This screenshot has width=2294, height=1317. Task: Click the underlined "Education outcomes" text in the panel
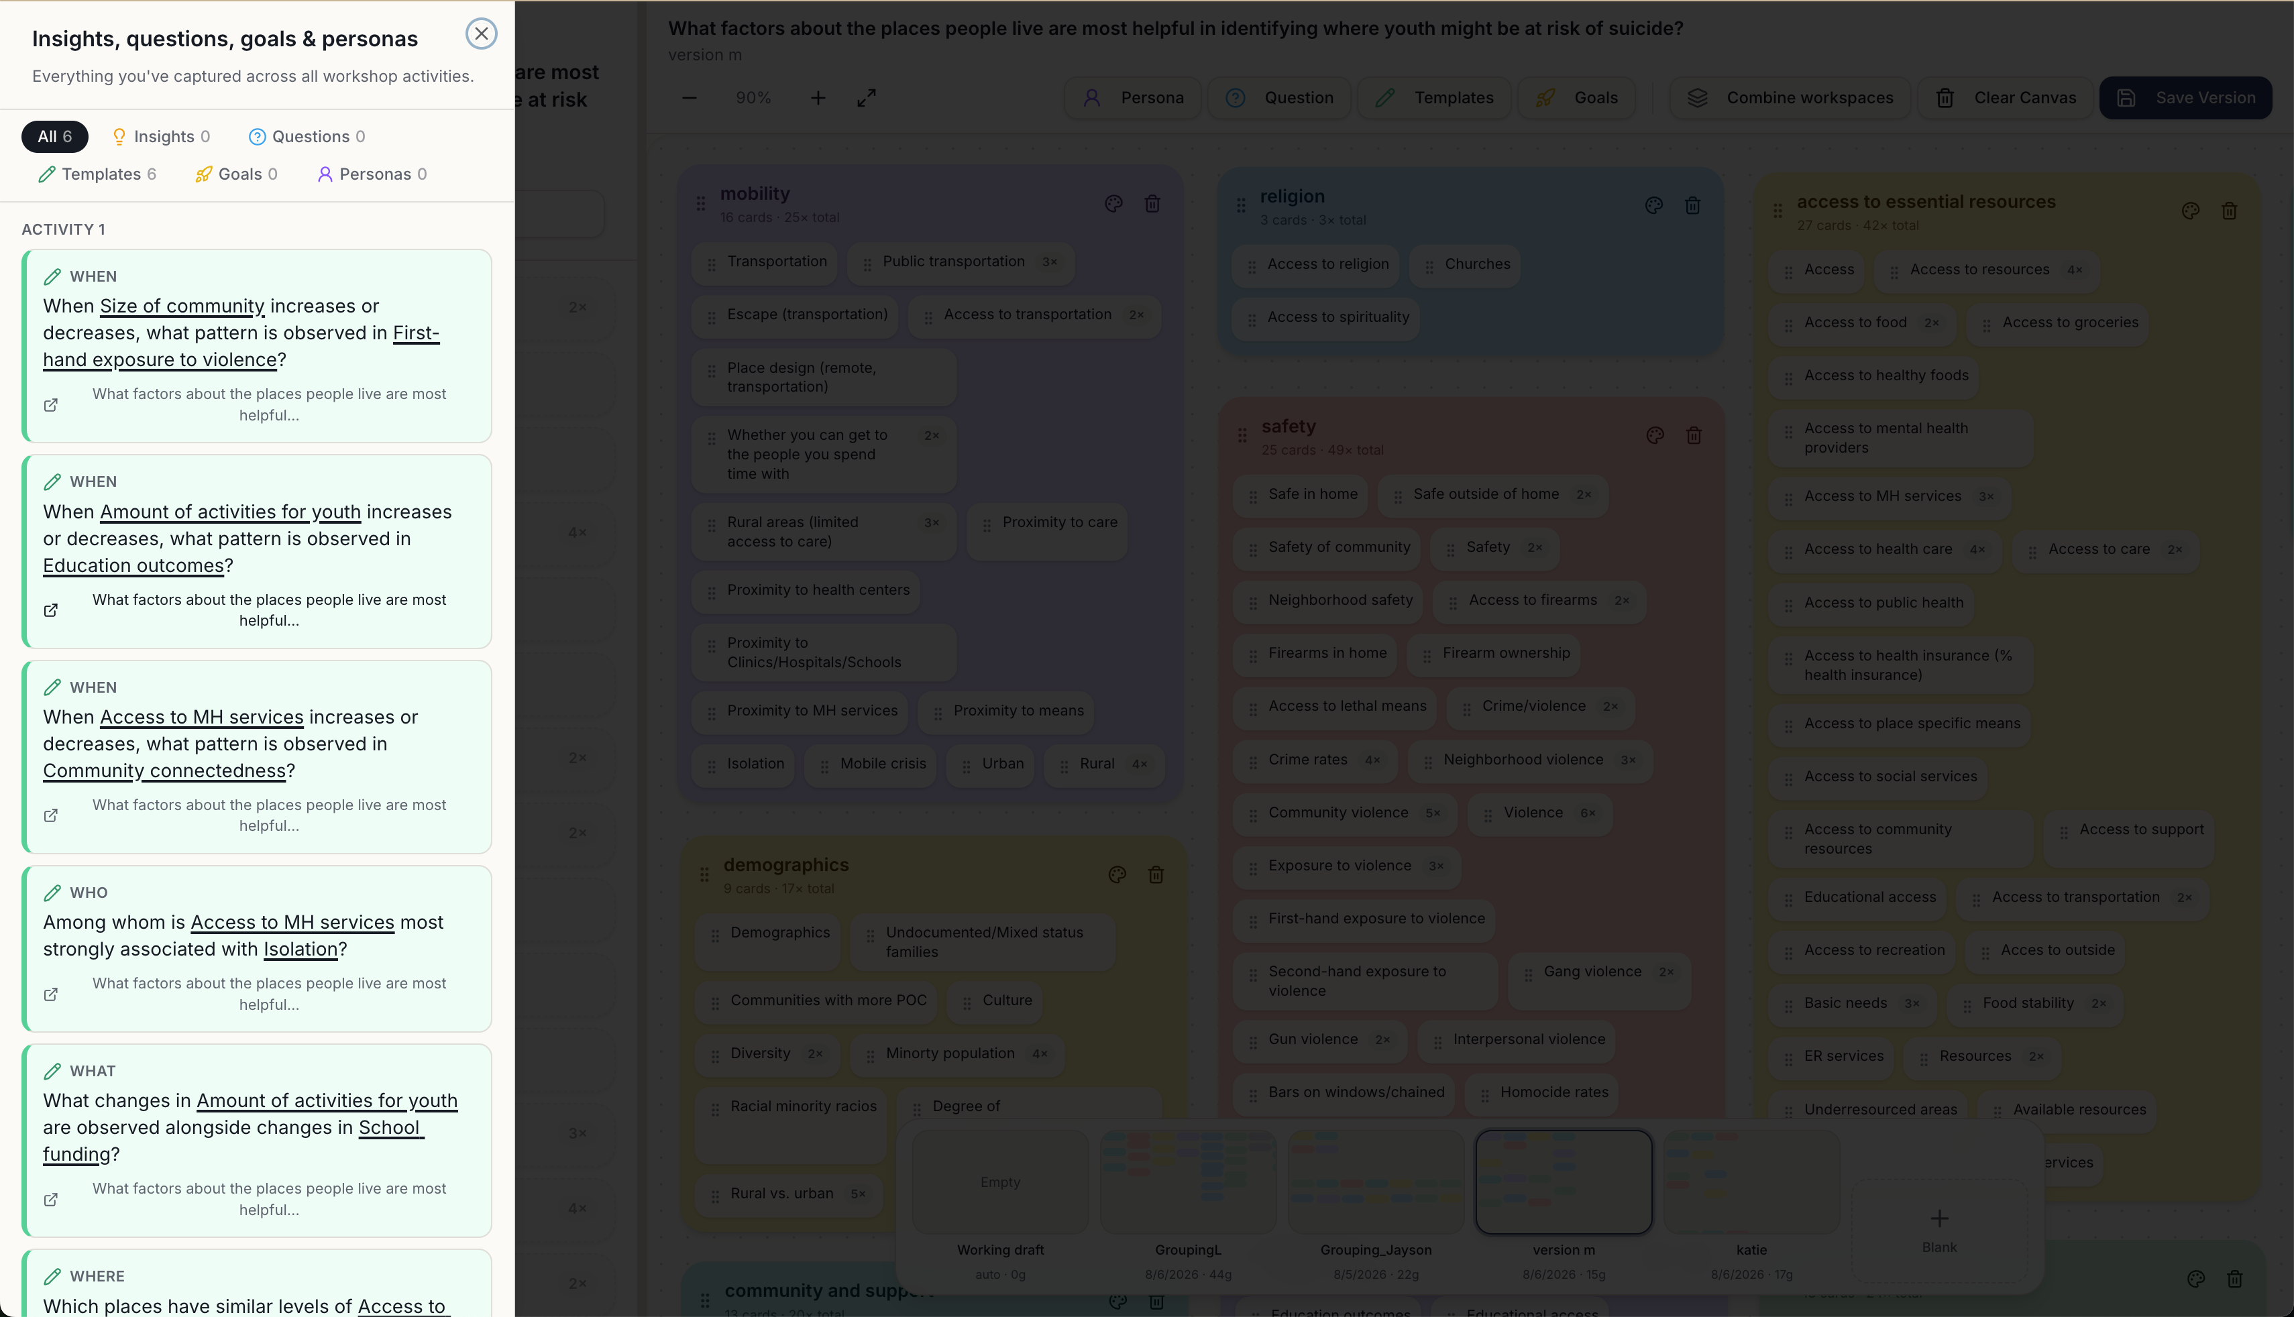point(133,566)
